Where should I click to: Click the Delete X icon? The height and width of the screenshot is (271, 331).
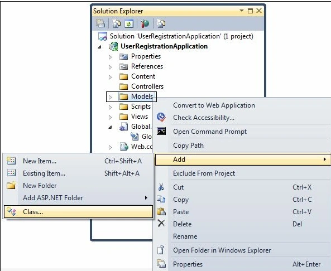coord(161,224)
